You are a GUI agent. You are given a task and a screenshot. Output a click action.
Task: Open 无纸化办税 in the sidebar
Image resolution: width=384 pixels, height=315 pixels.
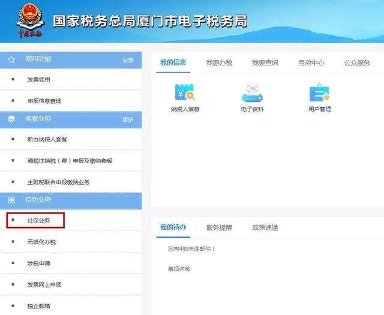click(41, 242)
